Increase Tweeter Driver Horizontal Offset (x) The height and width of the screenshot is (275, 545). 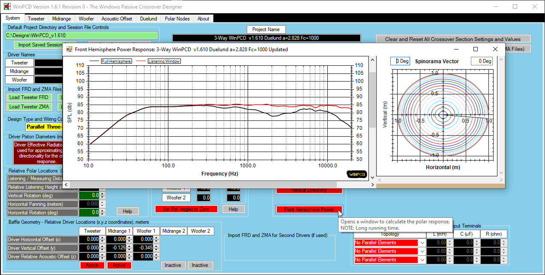pos(102,238)
